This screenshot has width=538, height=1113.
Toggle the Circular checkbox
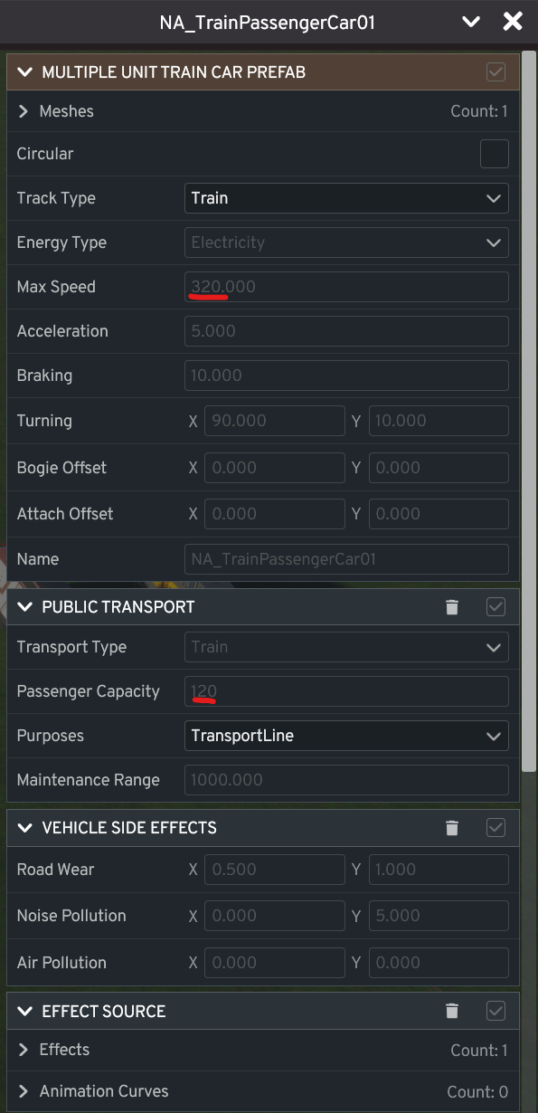pos(495,154)
